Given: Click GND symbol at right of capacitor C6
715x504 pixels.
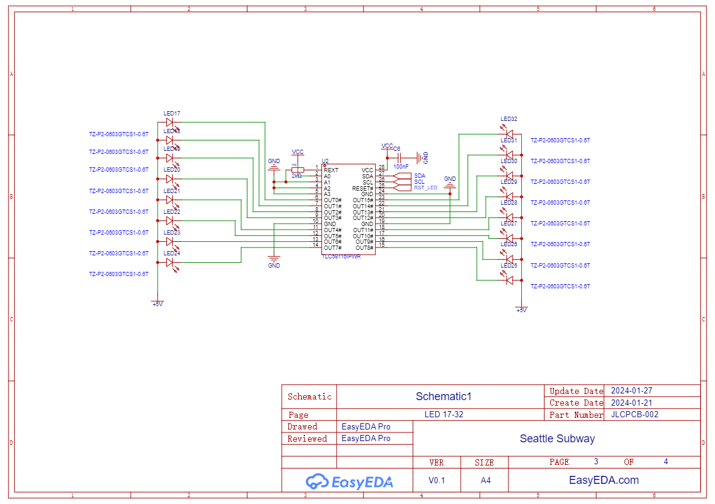Looking at the screenshot, I should point(421,158).
